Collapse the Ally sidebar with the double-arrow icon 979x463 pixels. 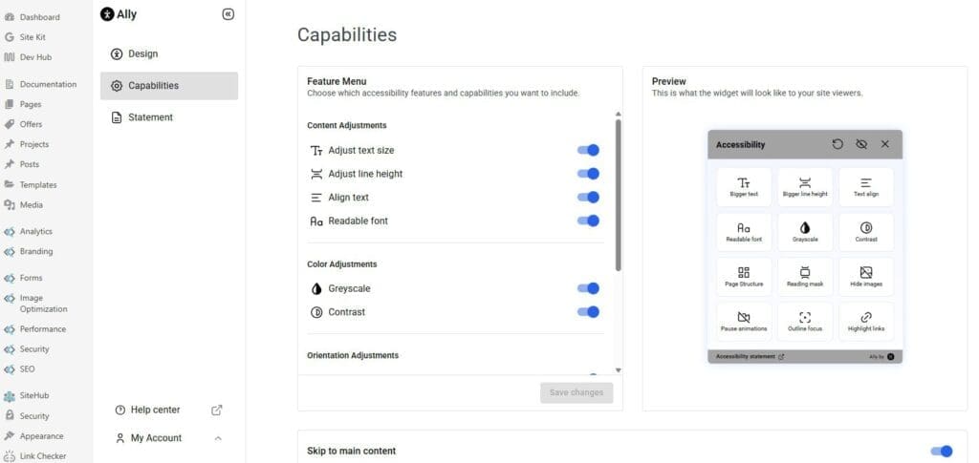[228, 14]
